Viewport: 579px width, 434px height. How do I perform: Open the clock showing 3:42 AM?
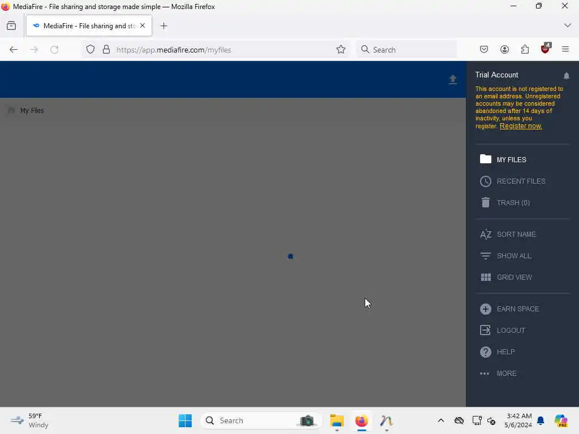518,420
